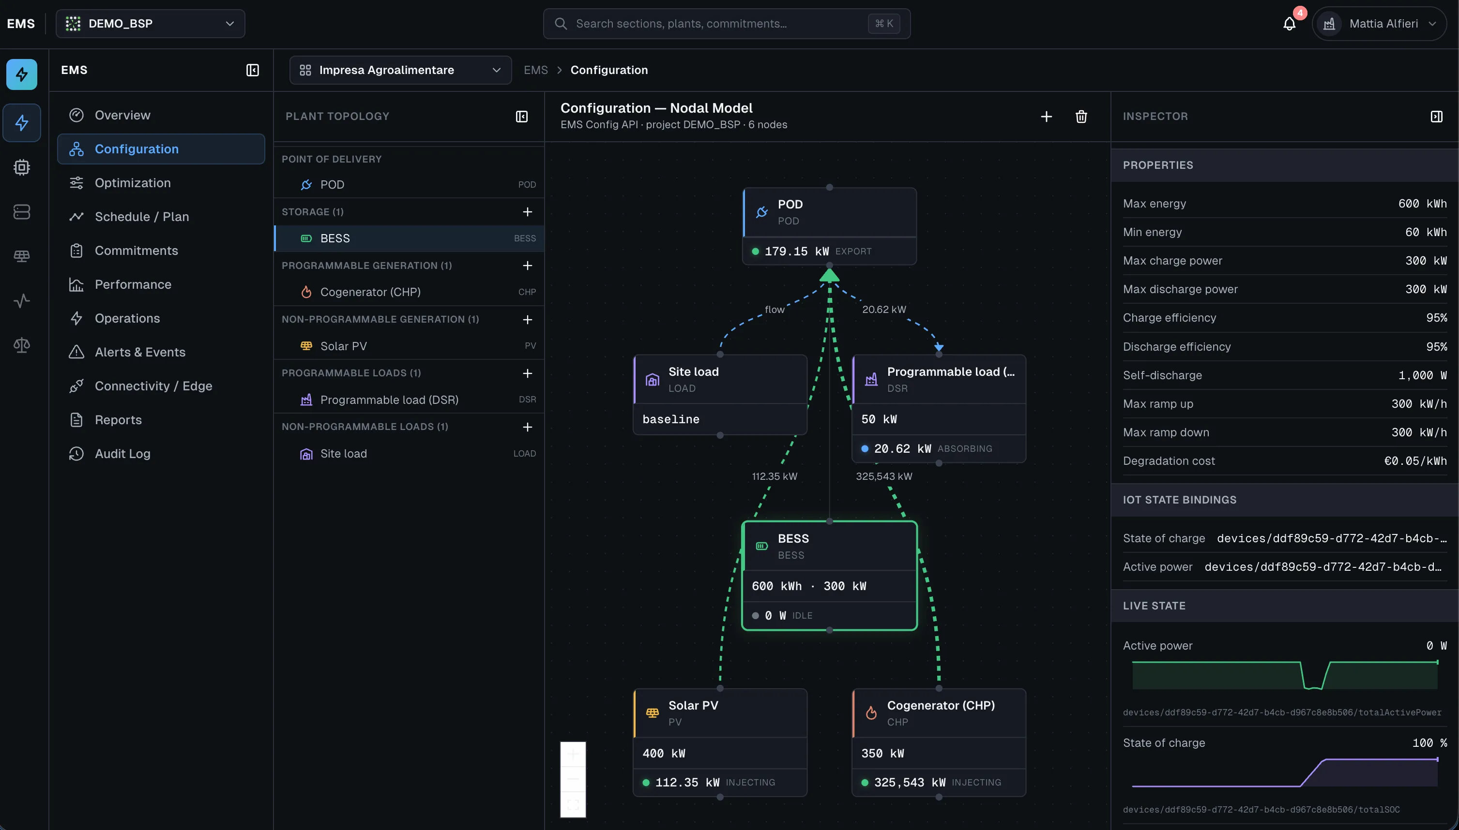
Task: Open the server module in icon rail
Action: click(22, 211)
